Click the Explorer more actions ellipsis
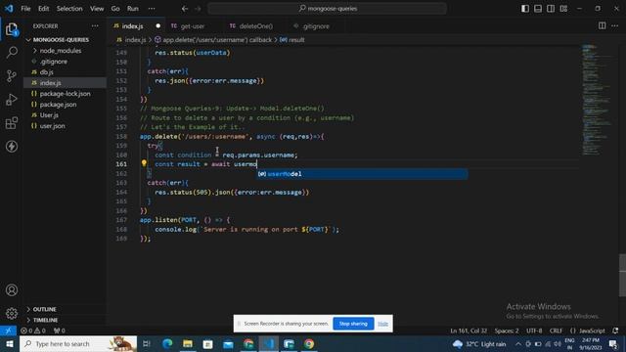Image resolution: width=626 pixels, height=352 pixels. tap(95, 26)
